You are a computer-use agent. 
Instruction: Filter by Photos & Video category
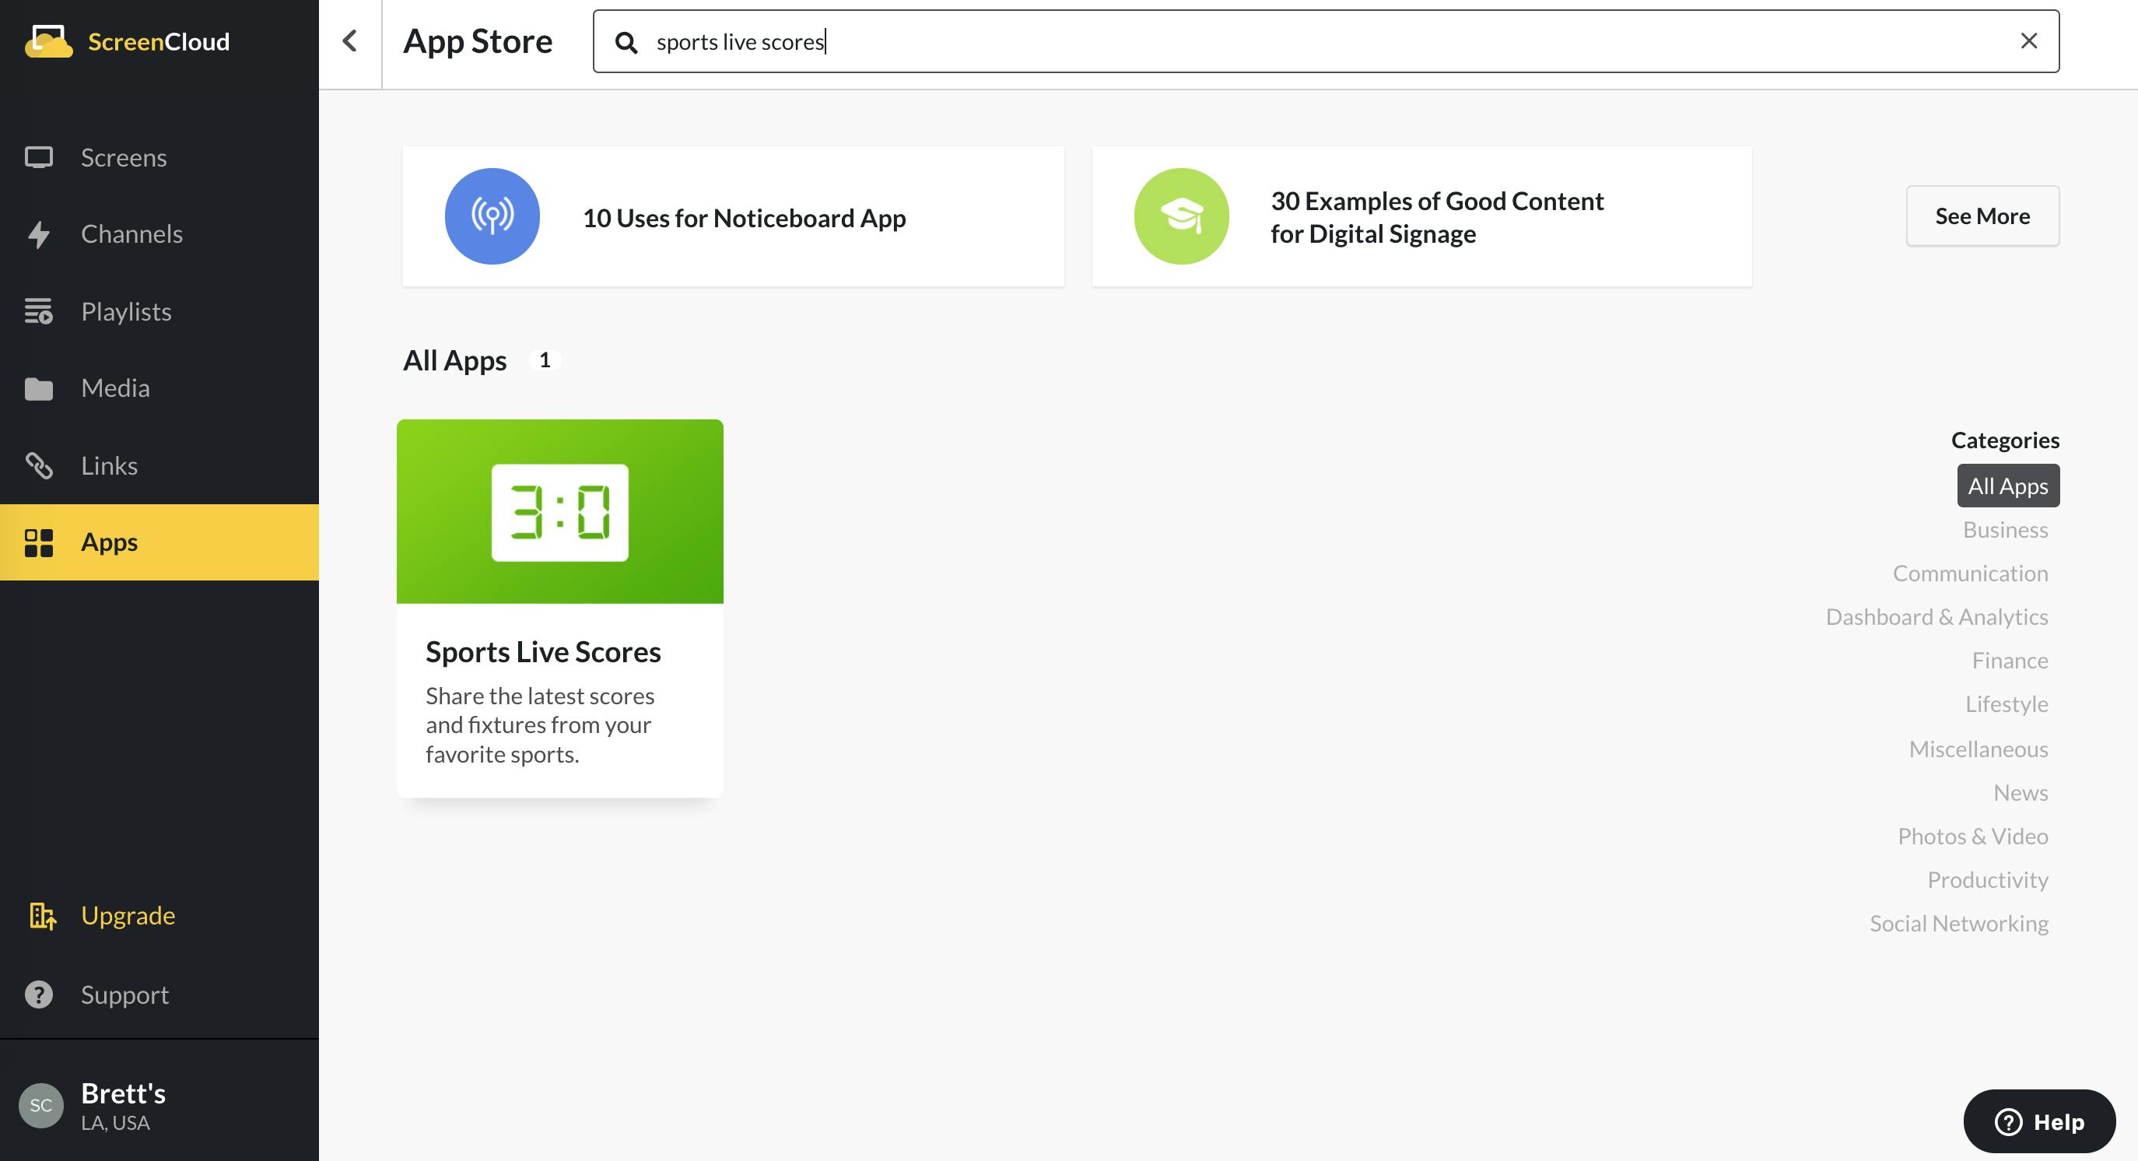pyautogui.click(x=1973, y=836)
